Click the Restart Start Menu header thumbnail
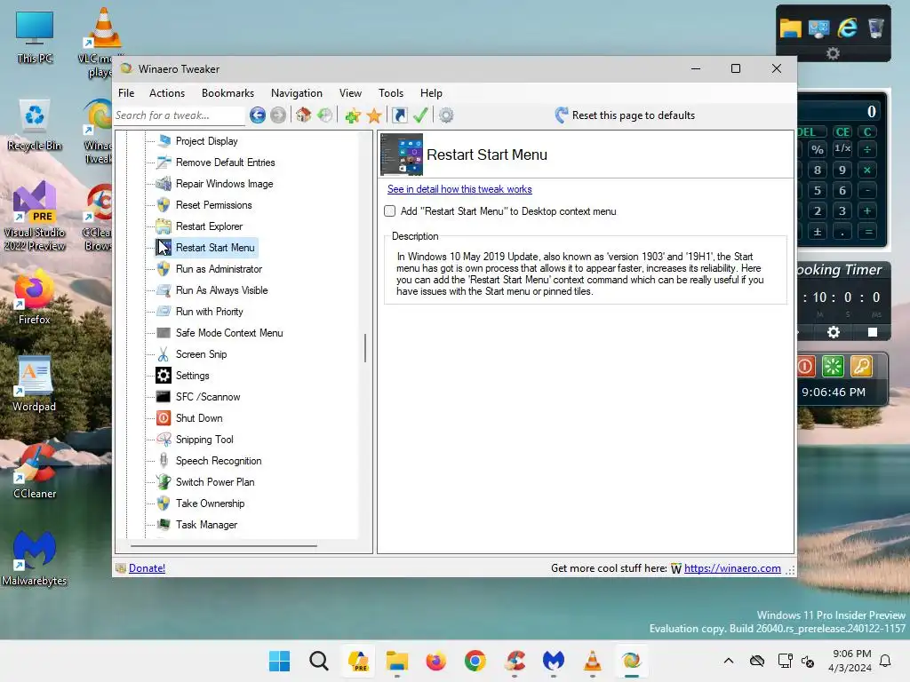Image resolution: width=910 pixels, height=682 pixels. pos(402,155)
